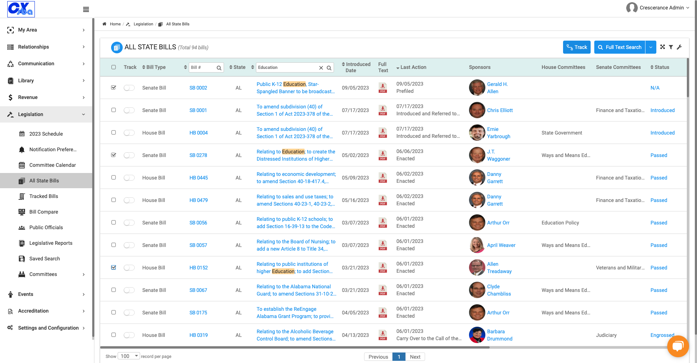Go to Next page
Viewport: 697px width, 363px height.
click(x=415, y=357)
